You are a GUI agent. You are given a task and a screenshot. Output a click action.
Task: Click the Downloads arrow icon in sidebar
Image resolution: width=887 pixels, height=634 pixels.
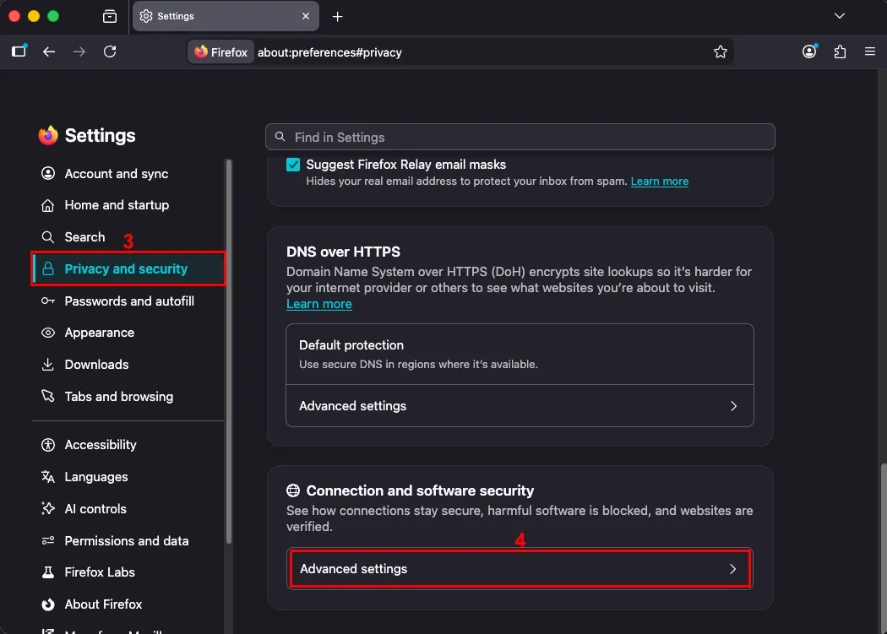pos(48,364)
